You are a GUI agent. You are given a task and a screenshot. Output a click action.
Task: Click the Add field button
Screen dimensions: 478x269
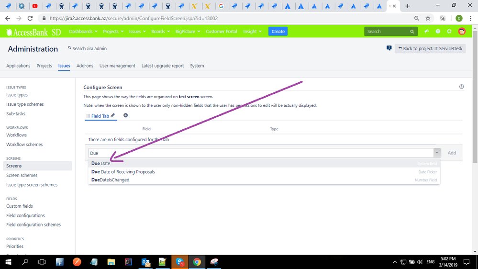[452, 153]
